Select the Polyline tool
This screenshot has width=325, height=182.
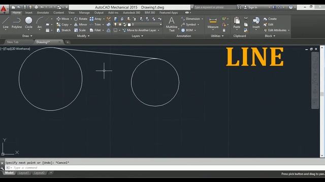pos(17,23)
